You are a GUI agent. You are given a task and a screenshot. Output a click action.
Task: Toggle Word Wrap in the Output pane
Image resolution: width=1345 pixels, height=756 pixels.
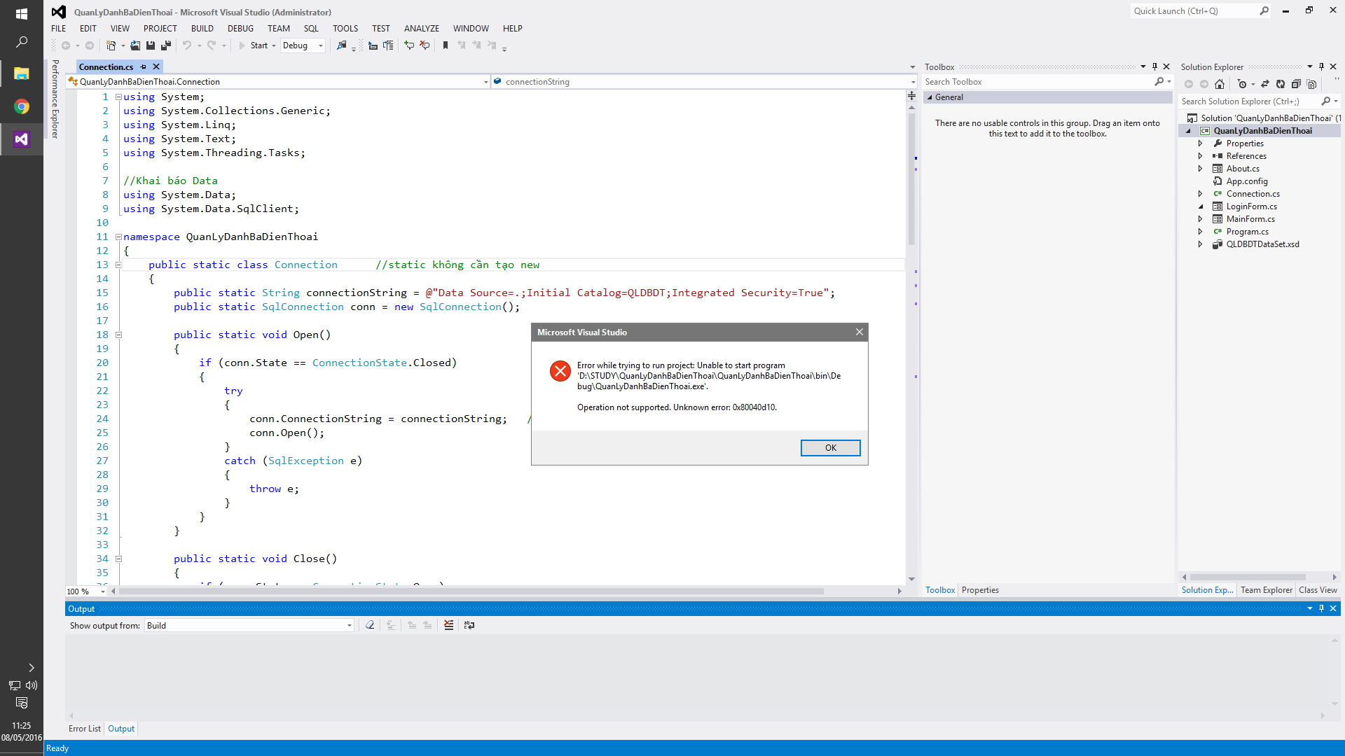(x=469, y=625)
